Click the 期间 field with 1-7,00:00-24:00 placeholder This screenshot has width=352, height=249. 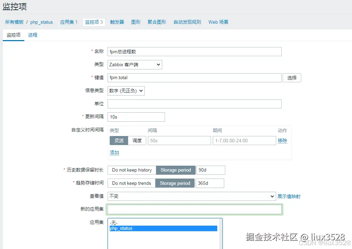click(x=244, y=141)
